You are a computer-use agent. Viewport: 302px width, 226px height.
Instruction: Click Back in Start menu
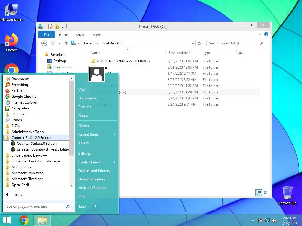tap(38, 195)
